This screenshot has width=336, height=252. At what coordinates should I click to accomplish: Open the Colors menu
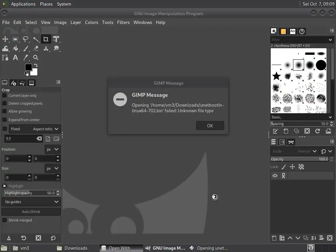coord(92,22)
